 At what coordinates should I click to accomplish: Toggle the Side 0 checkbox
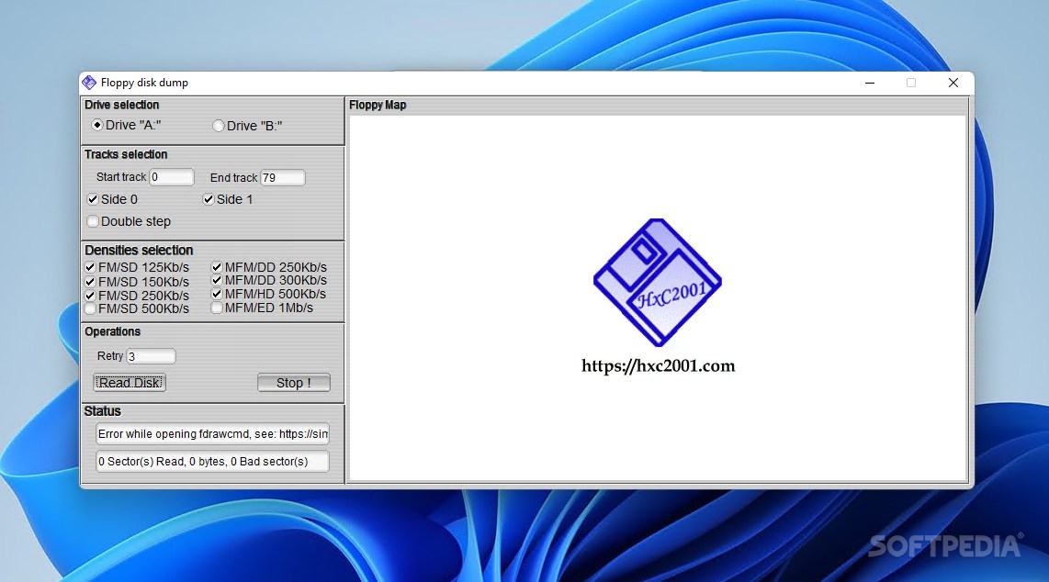click(x=93, y=199)
